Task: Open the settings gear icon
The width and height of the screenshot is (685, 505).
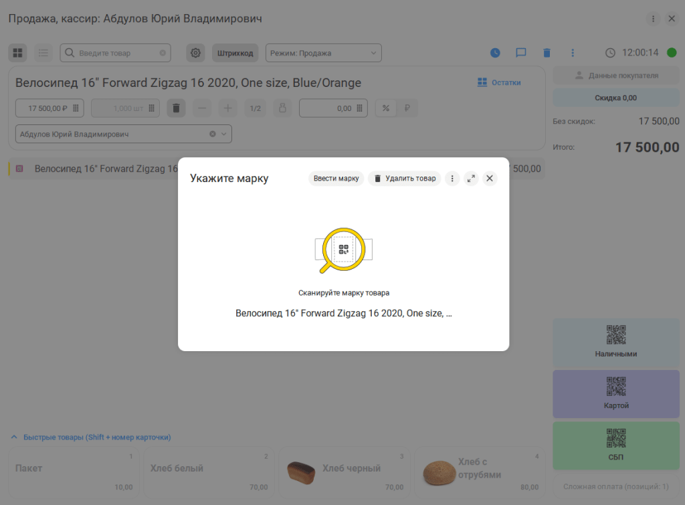Action: coord(195,53)
